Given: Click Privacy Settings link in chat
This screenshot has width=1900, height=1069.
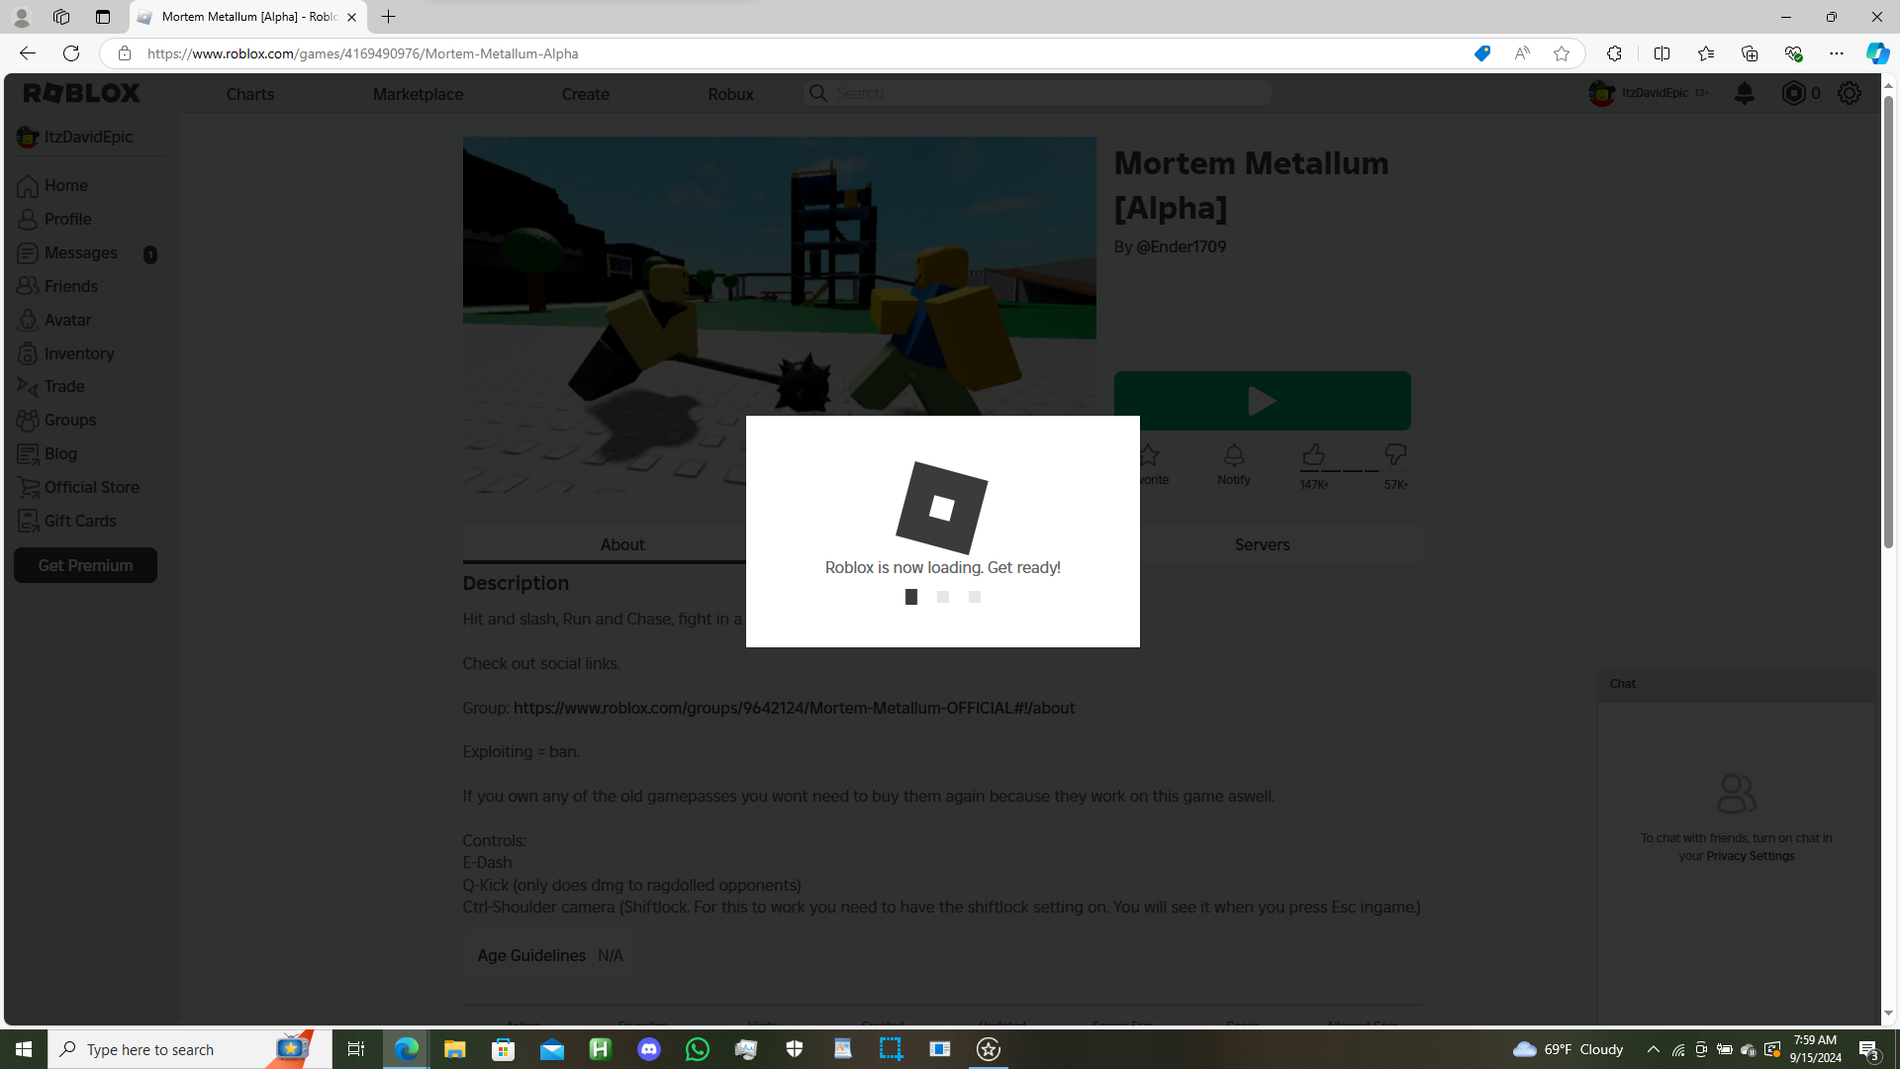Looking at the screenshot, I should pyautogui.click(x=1750, y=856).
